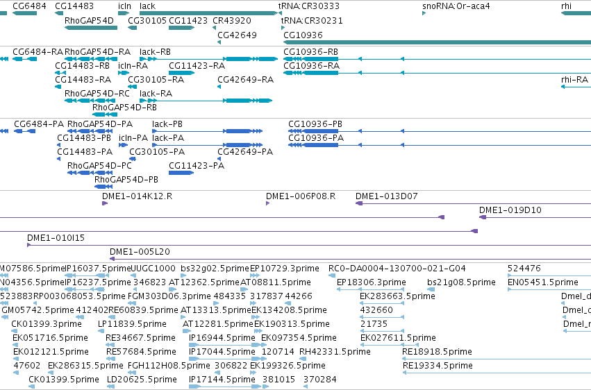This screenshot has width=591, height=390.
Task: Select protein RhoGAP54D-PC
Action: pos(99,166)
